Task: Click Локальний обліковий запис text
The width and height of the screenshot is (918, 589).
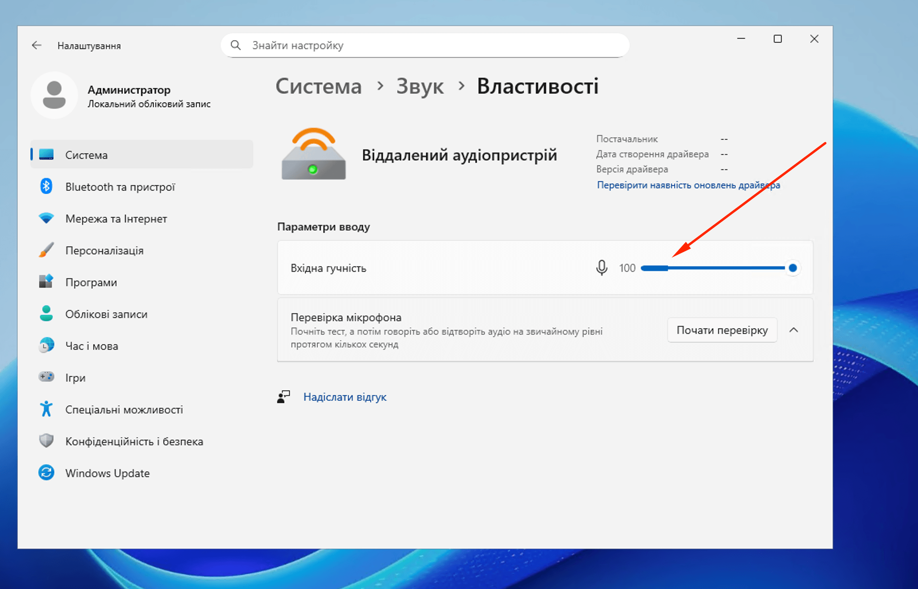Action: 149,104
